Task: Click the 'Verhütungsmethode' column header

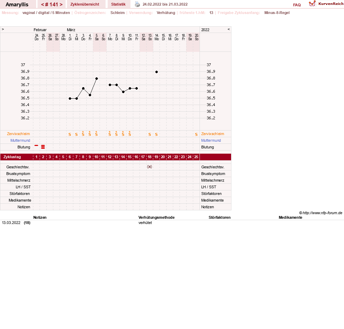Action: (156, 217)
